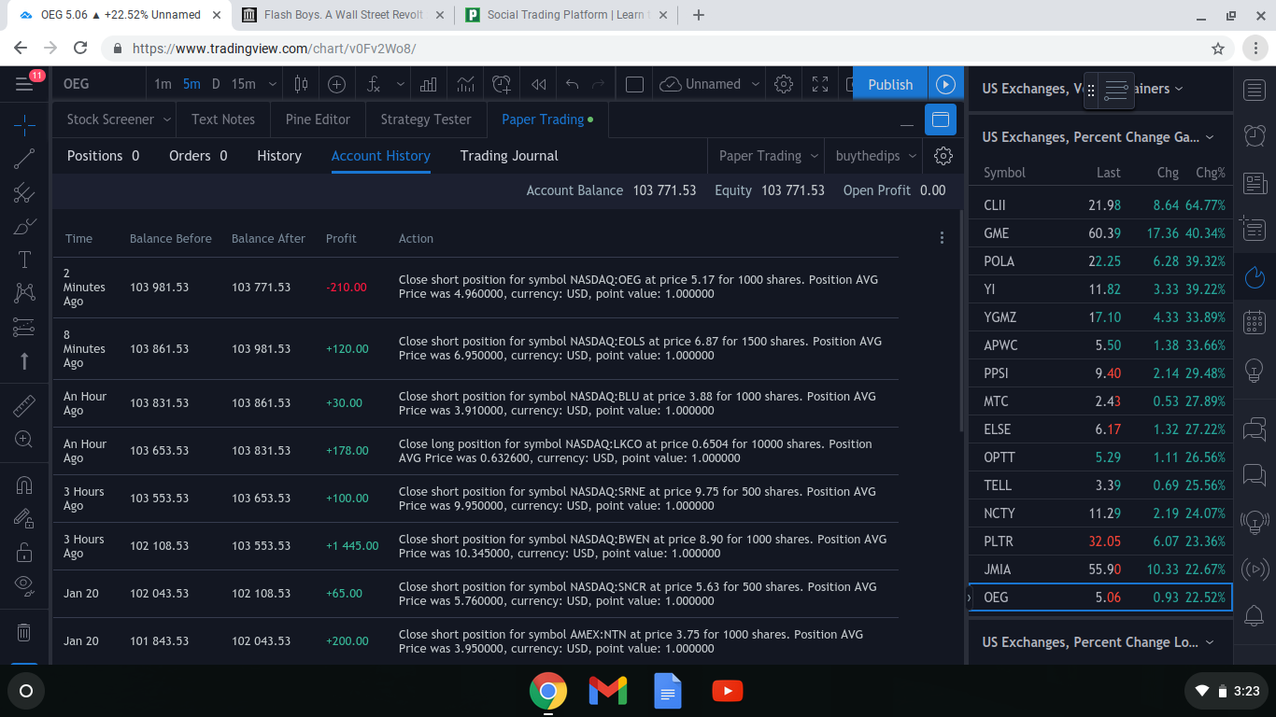Toggle the maximize panel button
This screenshot has height=717, width=1276.
[940, 119]
